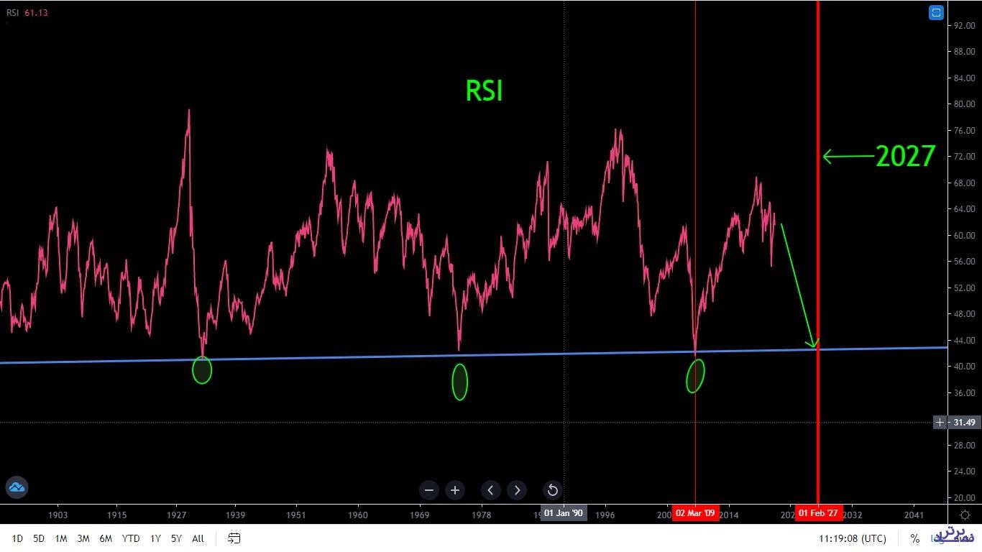Open timezone menu at 11:19:08 (UTC)
Image resolution: width=982 pixels, height=552 pixels.
[852, 538]
